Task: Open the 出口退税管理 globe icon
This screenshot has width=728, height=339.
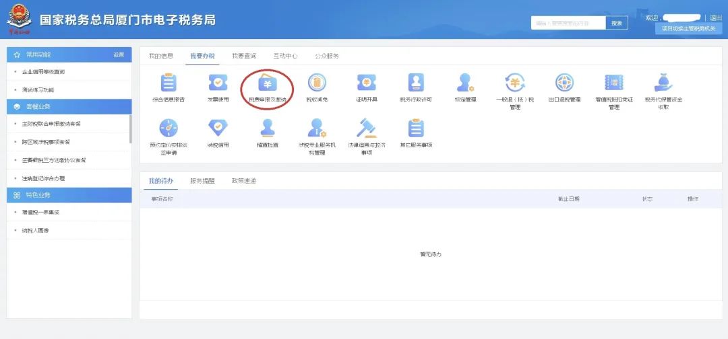Action: coord(565,83)
